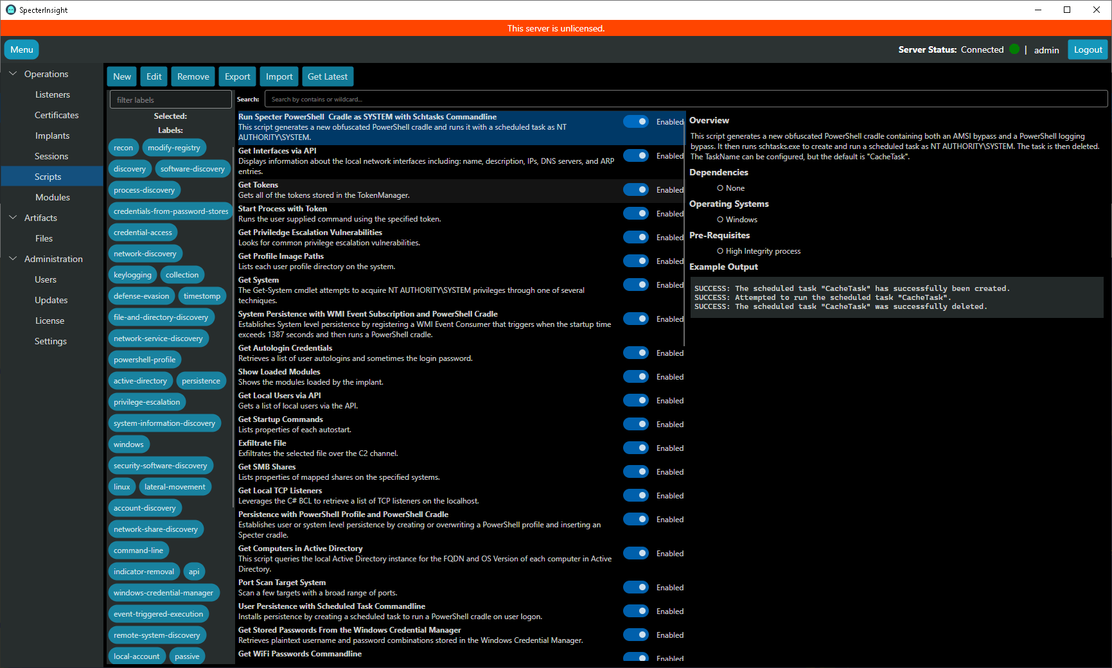Filter by the collection label
Viewport: 1112px width, 668px height.
click(x=182, y=275)
